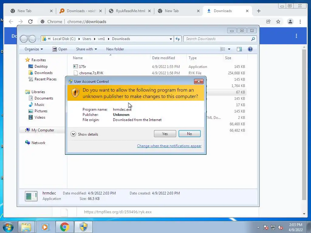
Task: Open Music library in the navigation pane
Action: [36, 104]
